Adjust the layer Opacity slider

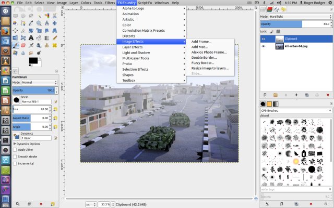[295, 24]
